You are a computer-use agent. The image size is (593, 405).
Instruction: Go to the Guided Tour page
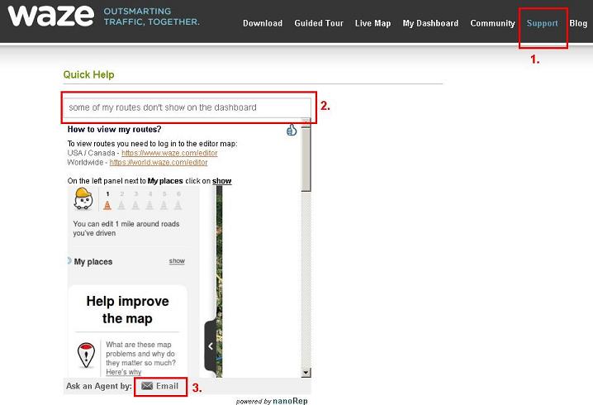(x=319, y=23)
